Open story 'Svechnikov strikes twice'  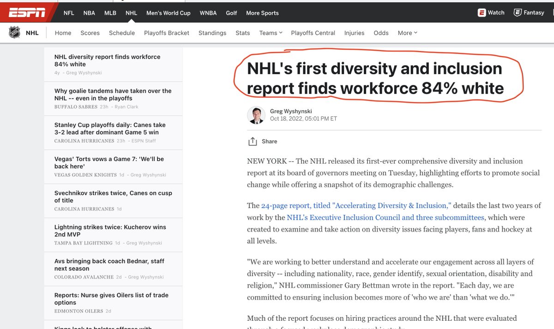[x=113, y=197]
